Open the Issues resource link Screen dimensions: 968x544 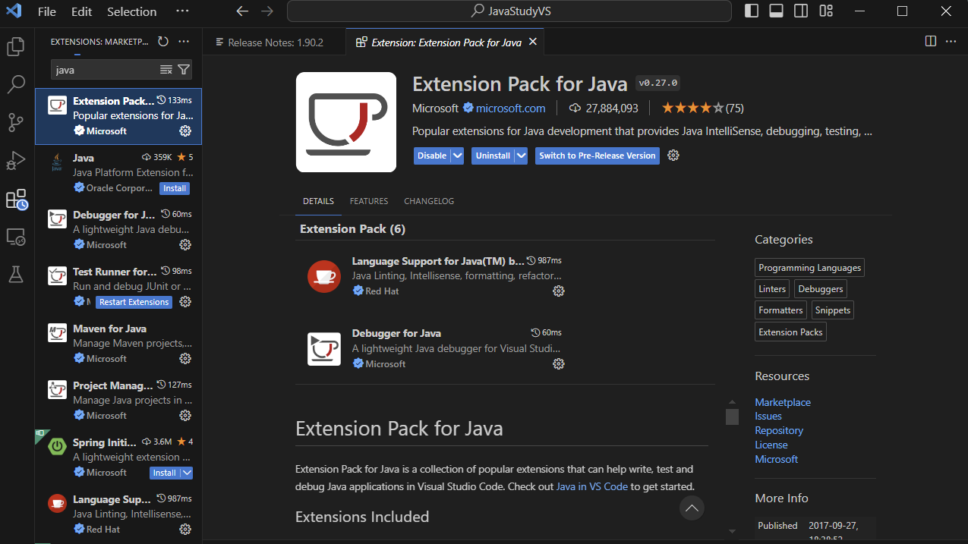pos(768,417)
